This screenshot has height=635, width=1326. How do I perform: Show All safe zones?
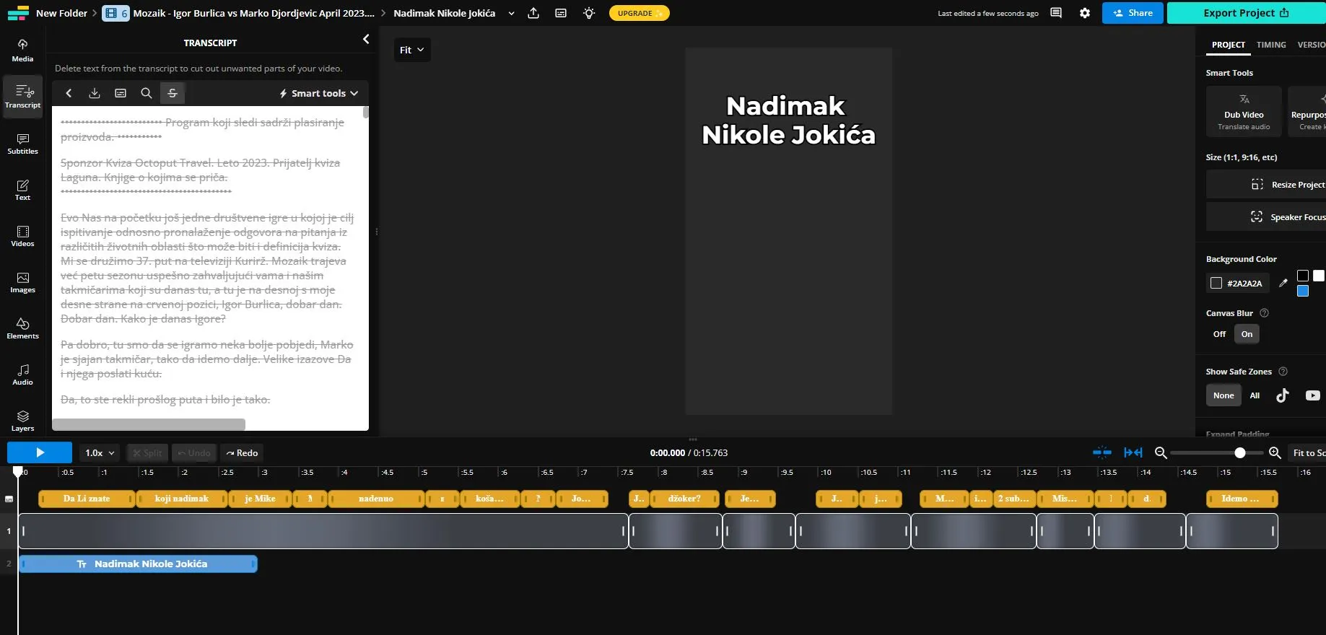[1255, 395]
